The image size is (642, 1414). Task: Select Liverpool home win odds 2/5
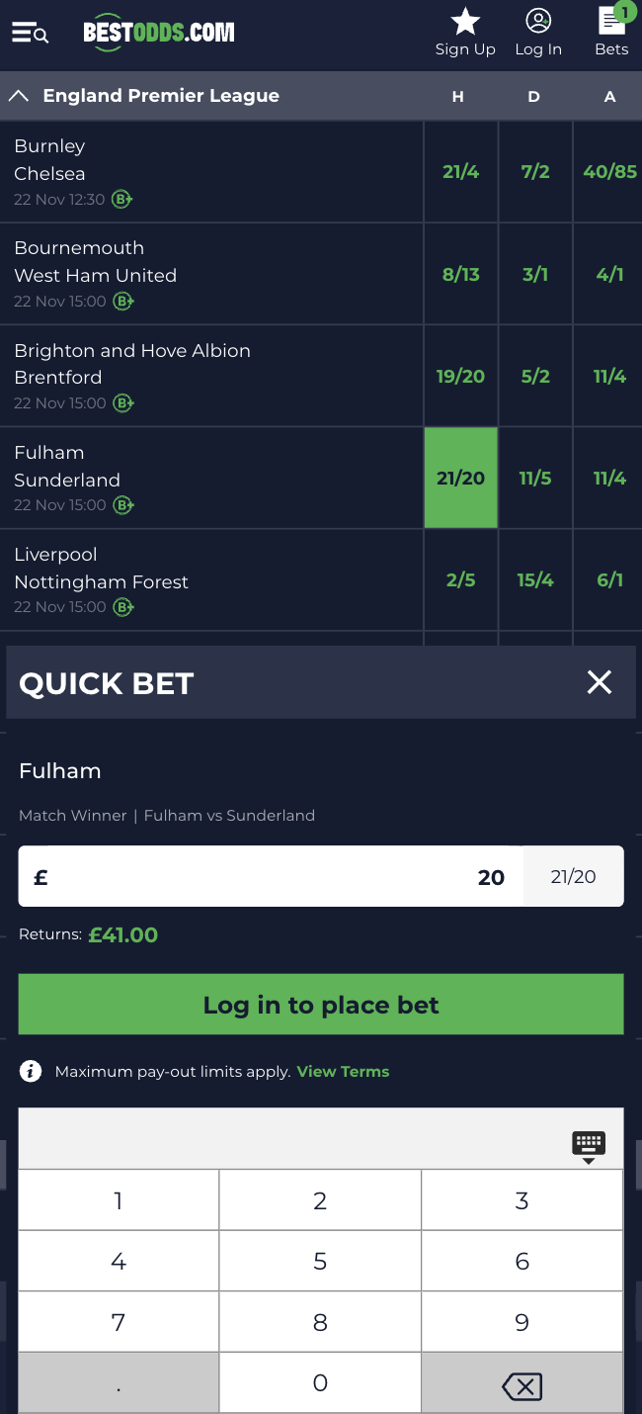pos(460,580)
